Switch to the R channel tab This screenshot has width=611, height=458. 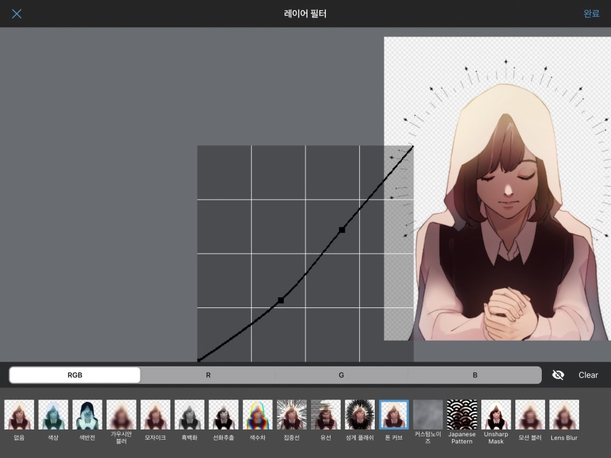click(x=208, y=375)
